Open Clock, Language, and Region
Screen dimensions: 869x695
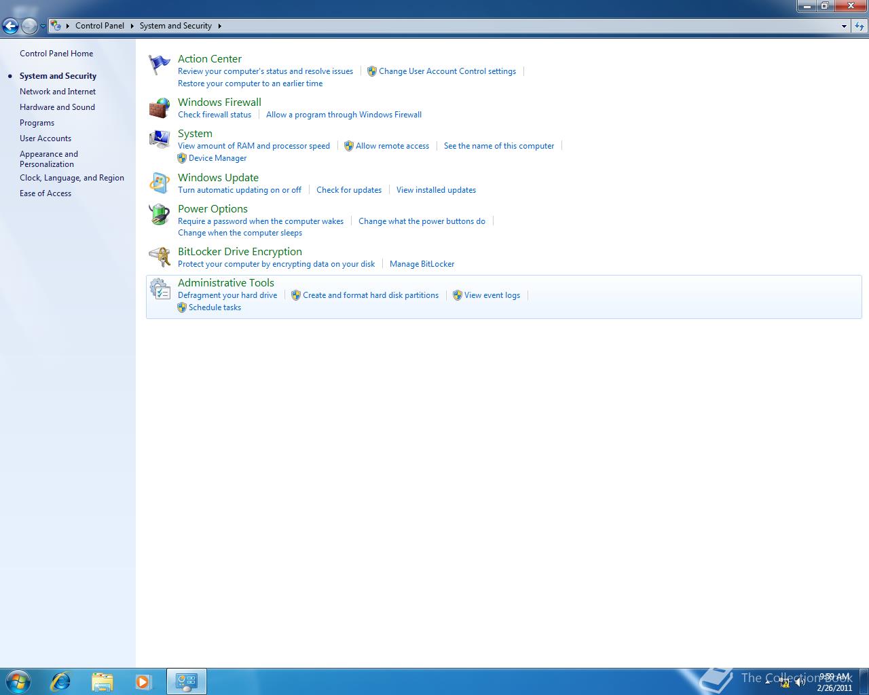(x=72, y=178)
